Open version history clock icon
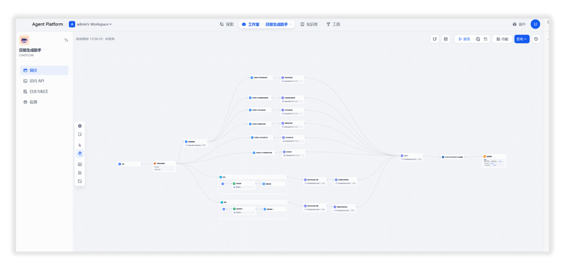Screen dimensions: 564x264 click(536, 39)
